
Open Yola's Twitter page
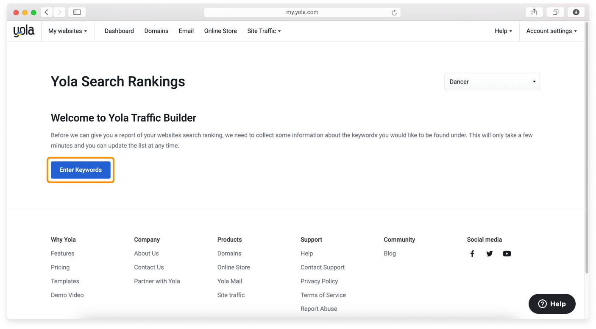point(490,253)
